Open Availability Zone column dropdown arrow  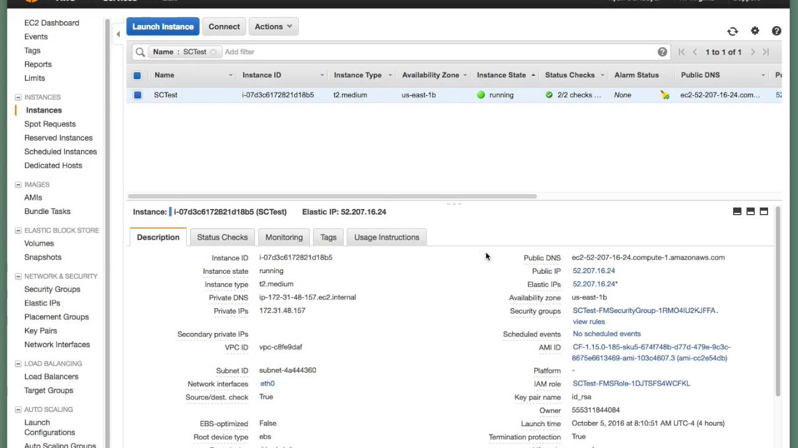click(x=465, y=75)
